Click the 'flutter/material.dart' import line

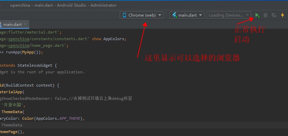coord(31,33)
